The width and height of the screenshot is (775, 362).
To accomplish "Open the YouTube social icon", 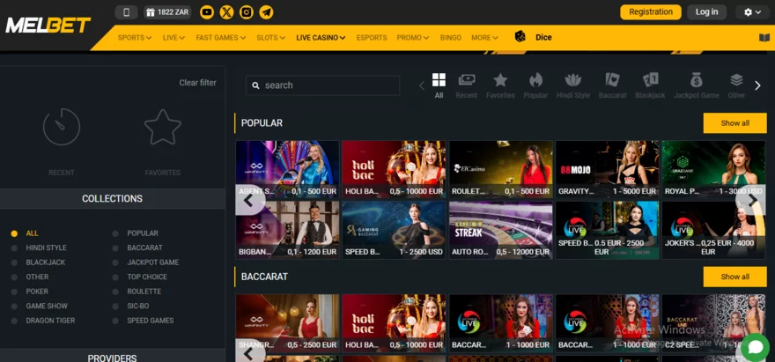I will 207,12.
